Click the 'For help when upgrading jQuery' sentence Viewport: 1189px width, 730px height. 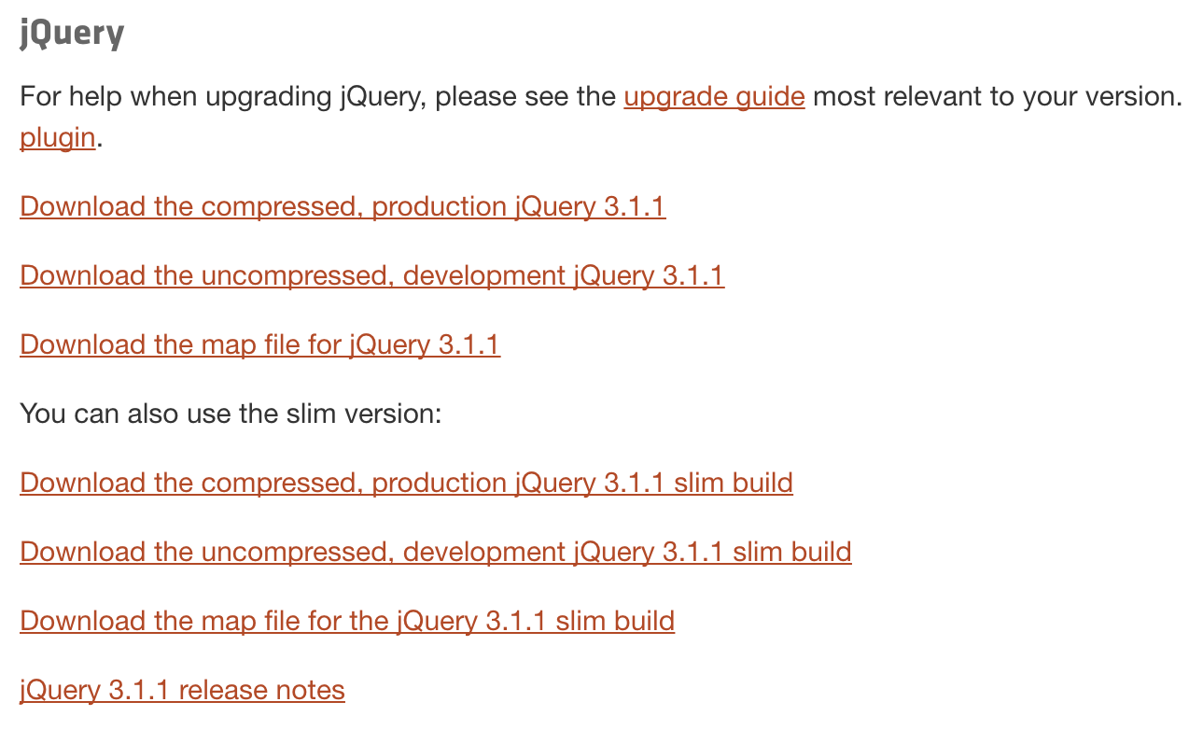coord(317,96)
